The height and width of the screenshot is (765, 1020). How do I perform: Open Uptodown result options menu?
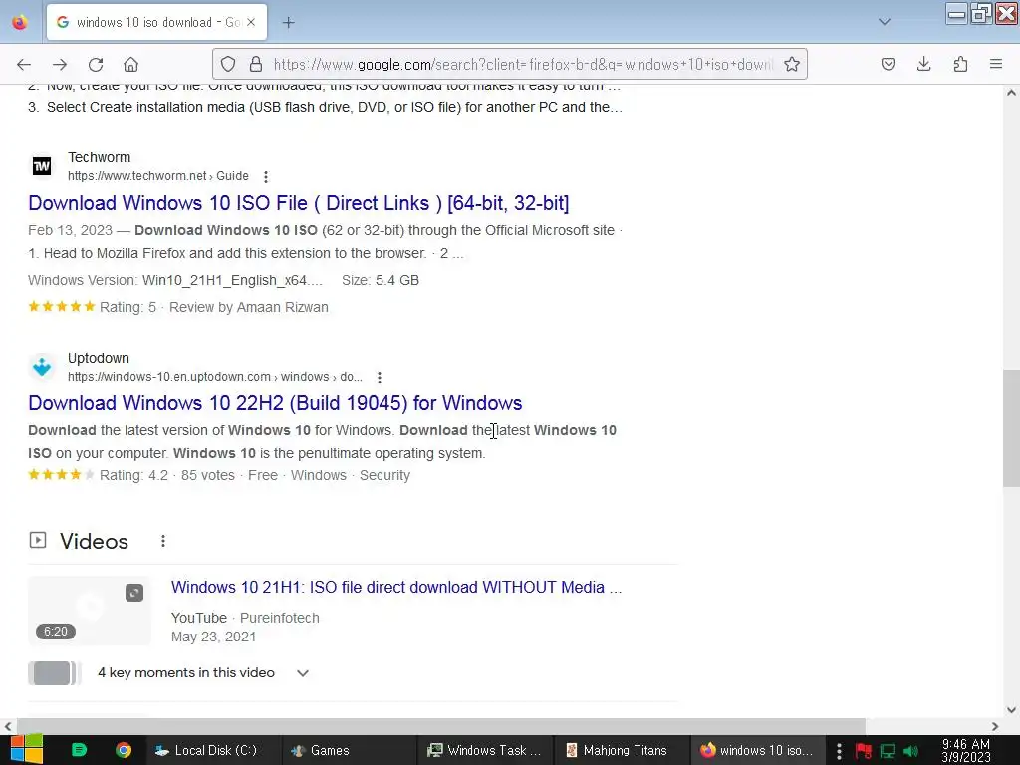pos(380,378)
